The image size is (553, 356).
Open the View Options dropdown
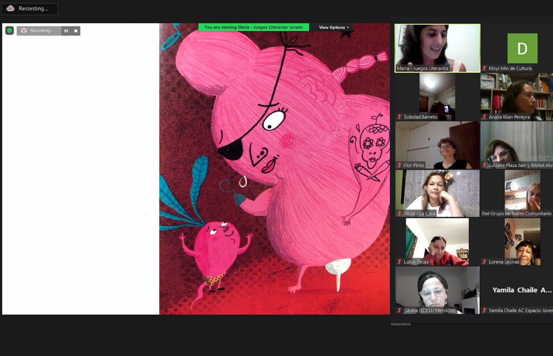click(x=334, y=28)
